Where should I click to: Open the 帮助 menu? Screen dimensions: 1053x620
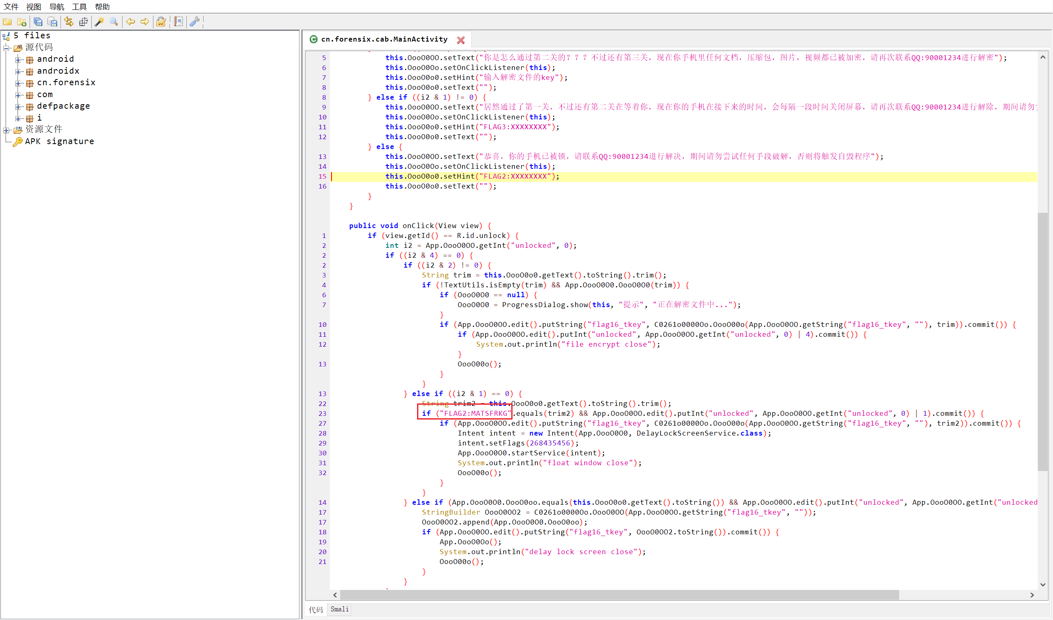102,7
